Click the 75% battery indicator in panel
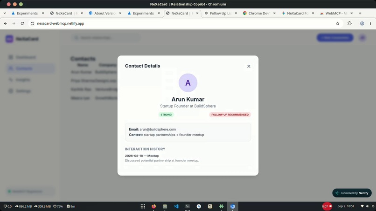The height and width of the screenshot is (211, 376). [58, 206]
